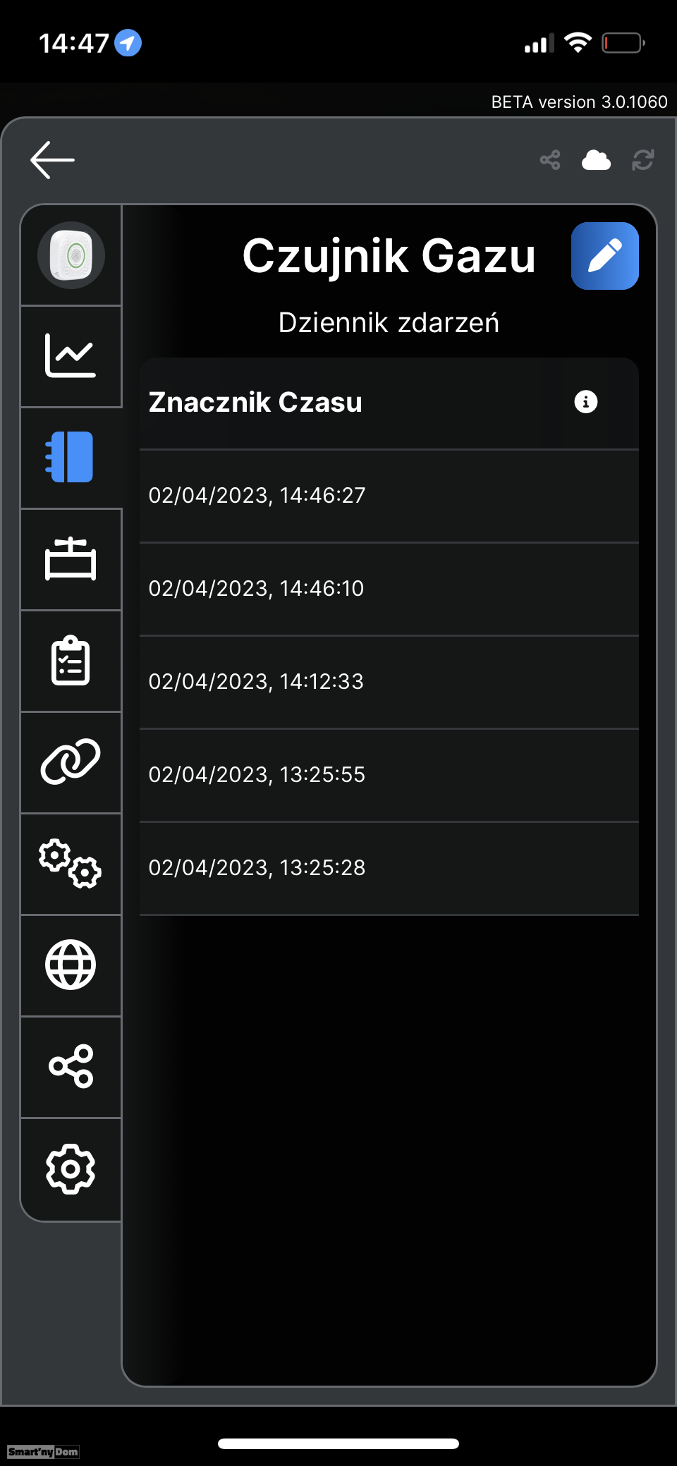Viewport: 677px width, 1466px height.
Task: Select the blue event log notebook tab
Action: 71,457
